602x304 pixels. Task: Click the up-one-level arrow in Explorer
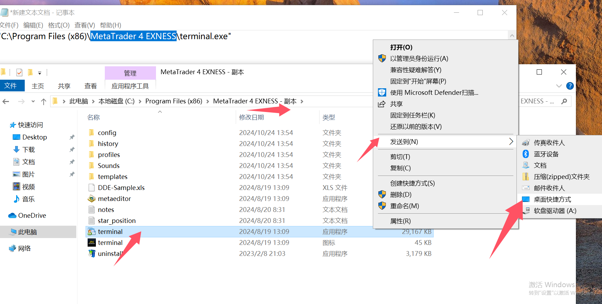[x=44, y=101]
